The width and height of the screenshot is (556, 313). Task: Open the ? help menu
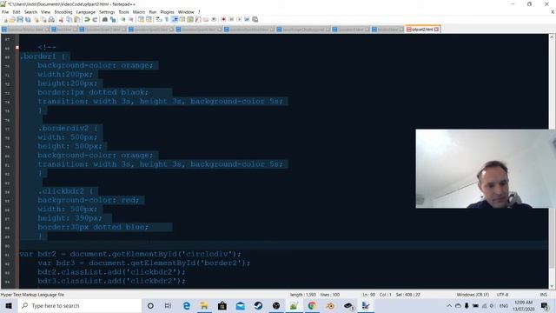pyautogui.click(x=199, y=12)
